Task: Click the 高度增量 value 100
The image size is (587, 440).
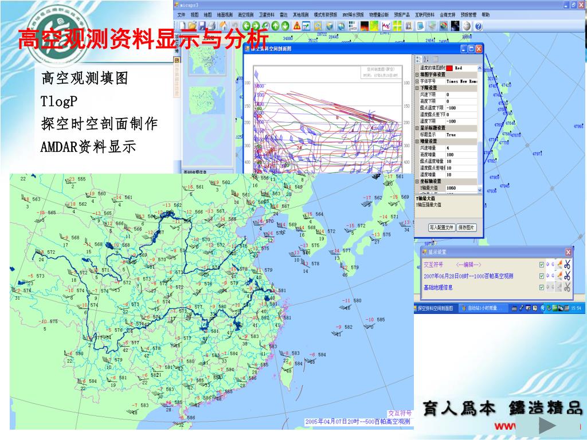Action: pos(461,155)
